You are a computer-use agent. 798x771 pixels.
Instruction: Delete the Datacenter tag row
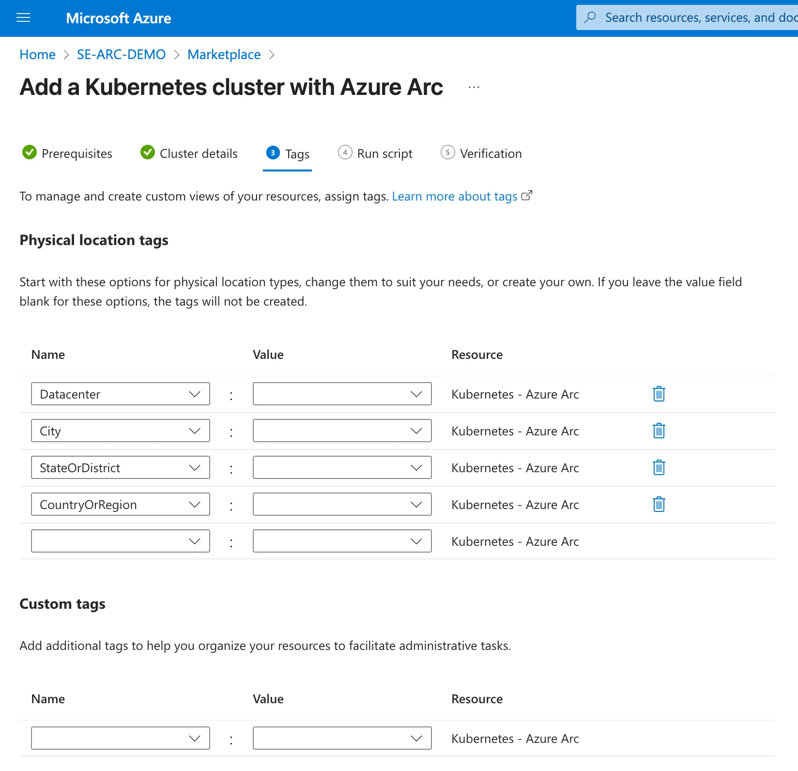pyautogui.click(x=659, y=394)
